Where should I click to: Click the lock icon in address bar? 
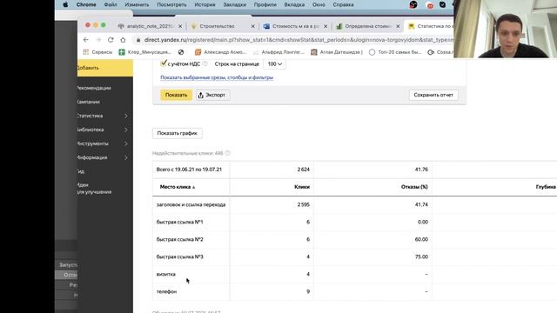138,40
